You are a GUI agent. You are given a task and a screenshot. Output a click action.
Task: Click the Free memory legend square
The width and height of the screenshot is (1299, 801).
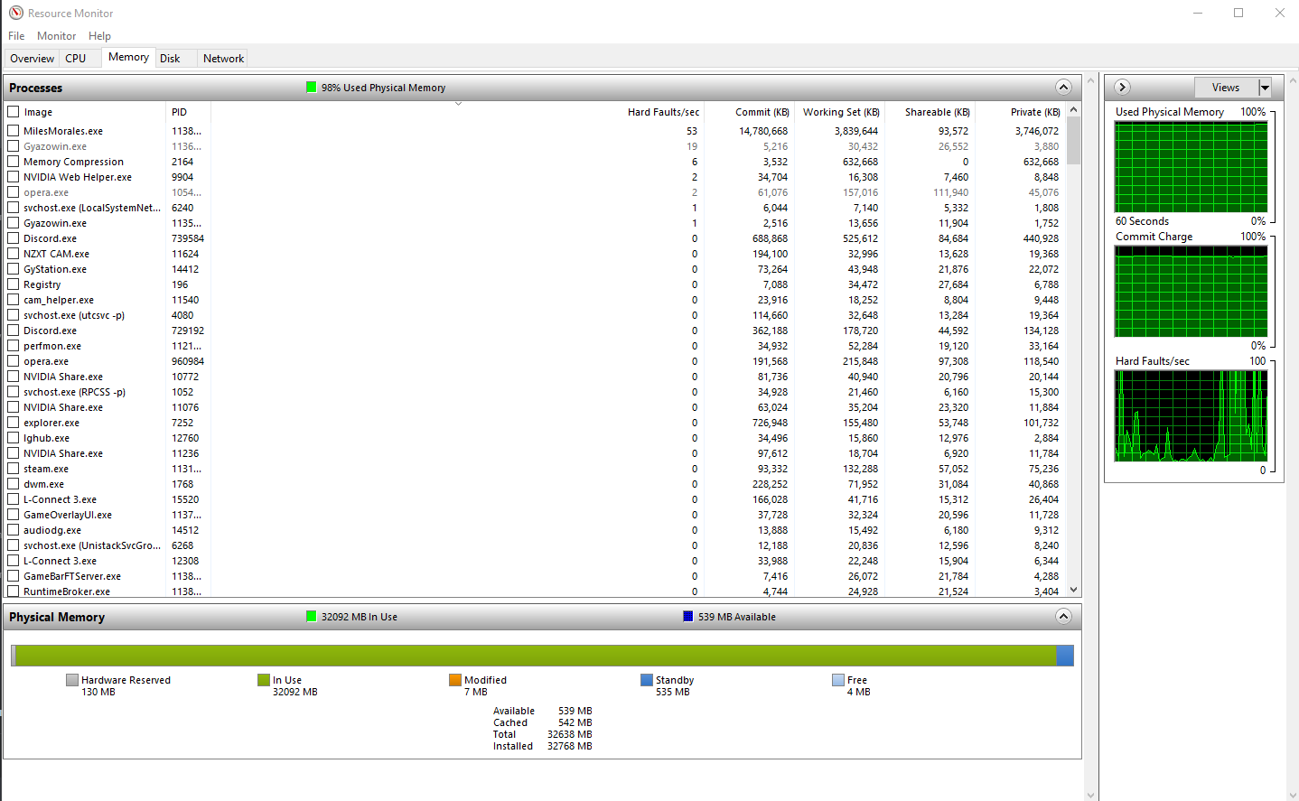[x=836, y=680]
